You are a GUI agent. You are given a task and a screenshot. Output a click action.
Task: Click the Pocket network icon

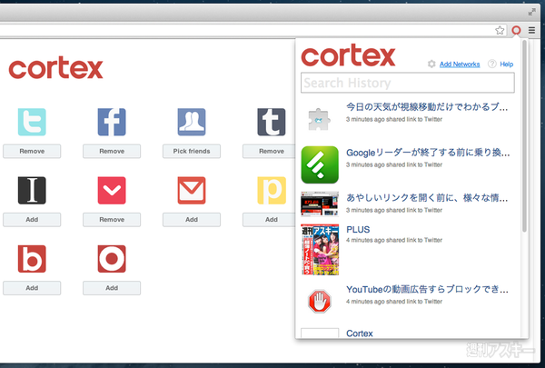(x=112, y=190)
